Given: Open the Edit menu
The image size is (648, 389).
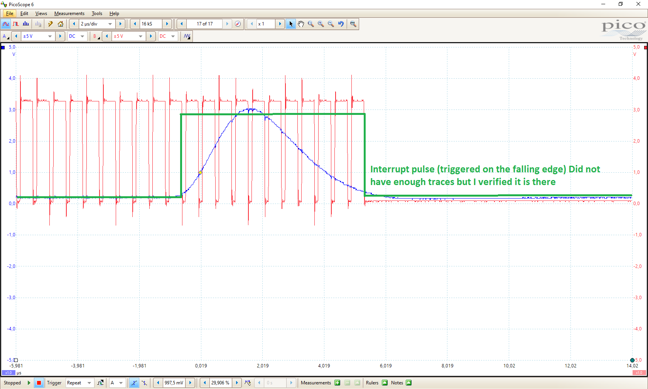Looking at the screenshot, I should 24,13.
